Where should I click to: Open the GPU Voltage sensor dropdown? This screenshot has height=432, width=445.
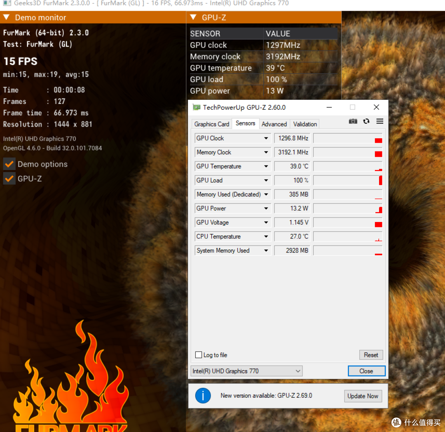click(266, 222)
